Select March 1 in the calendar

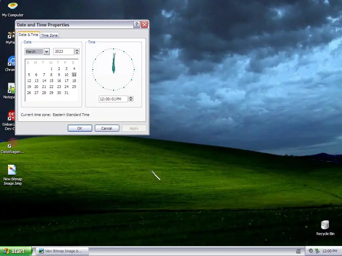click(x=51, y=69)
